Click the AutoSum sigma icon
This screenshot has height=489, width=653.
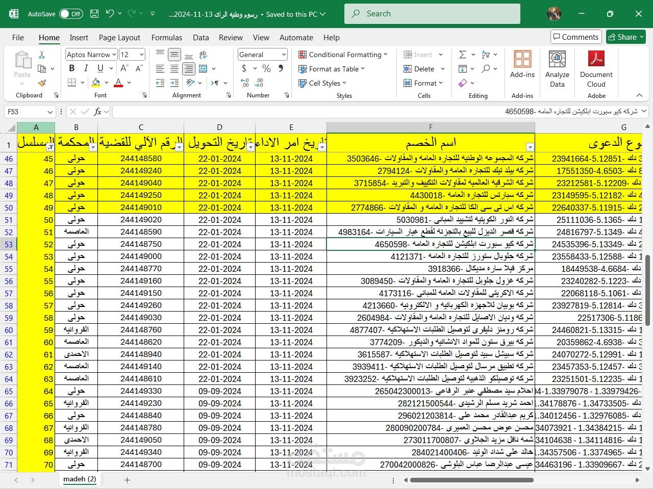(463, 55)
